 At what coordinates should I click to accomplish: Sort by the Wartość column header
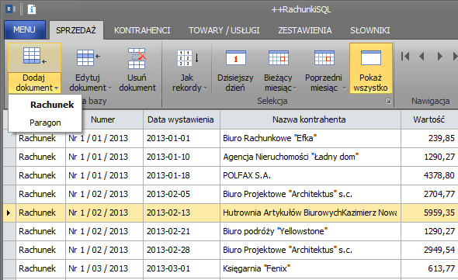pos(429,119)
